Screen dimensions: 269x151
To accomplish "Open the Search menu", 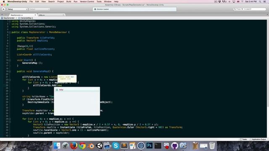I will (x=51, y=2).
